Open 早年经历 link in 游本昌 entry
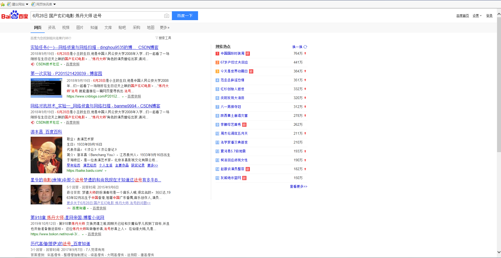 pyautogui.click(x=74, y=165)
